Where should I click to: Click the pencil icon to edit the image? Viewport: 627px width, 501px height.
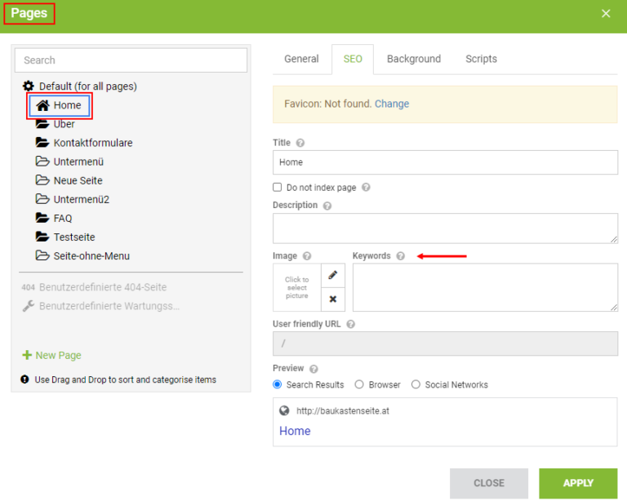[333, 275]
